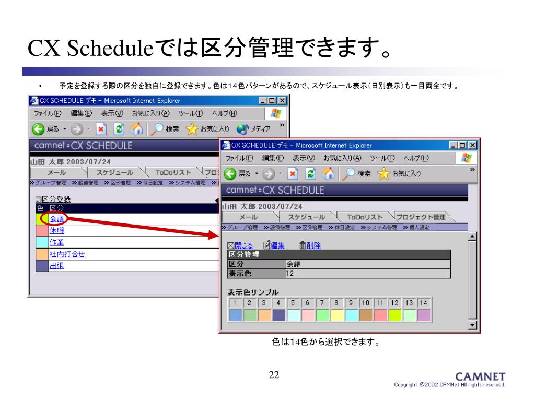Screen dimensions: 535x401
Task: Expand toolbar overflow chevron in the rear window
Action: [x=282, y=125]
